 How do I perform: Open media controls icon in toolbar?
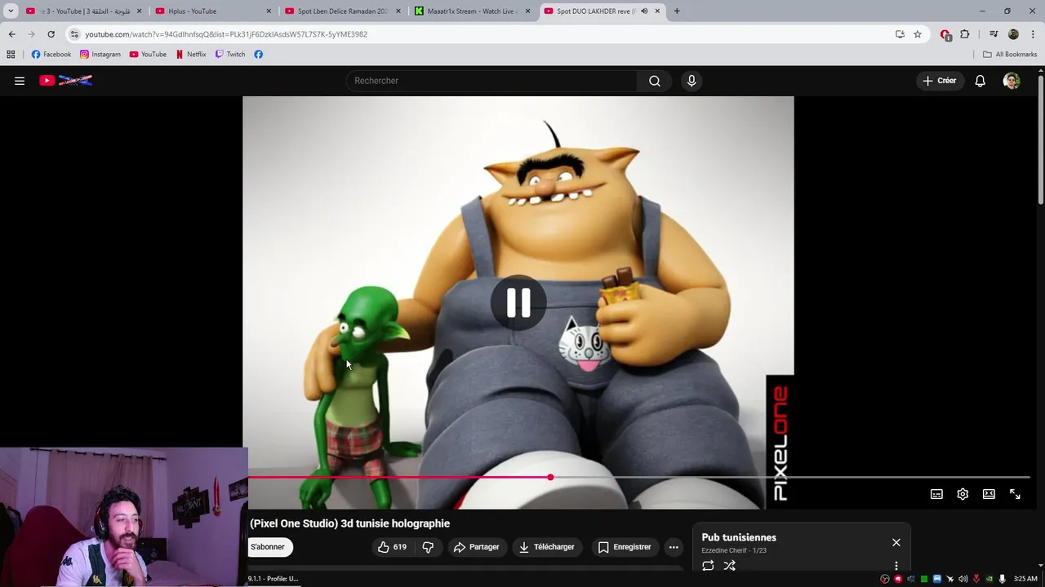[x=994, y=34]
